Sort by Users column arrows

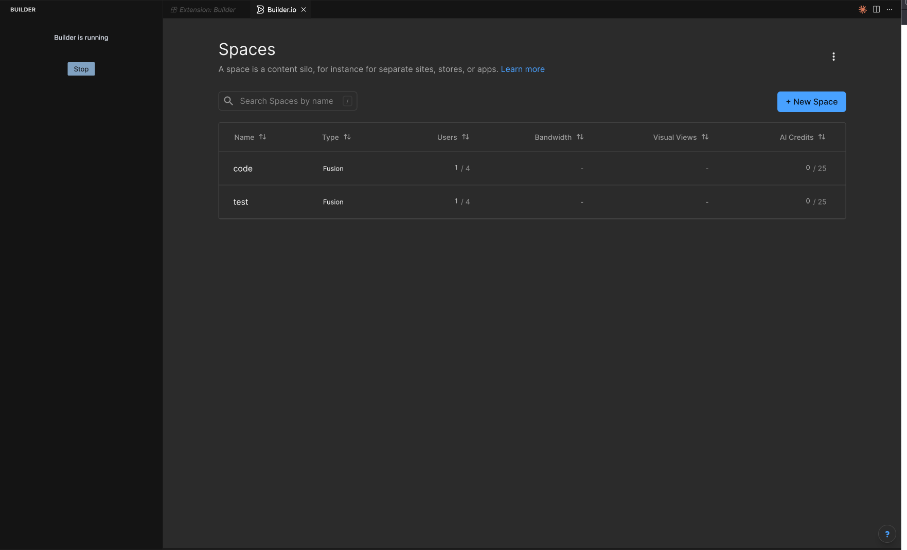[x=466, y=137]
